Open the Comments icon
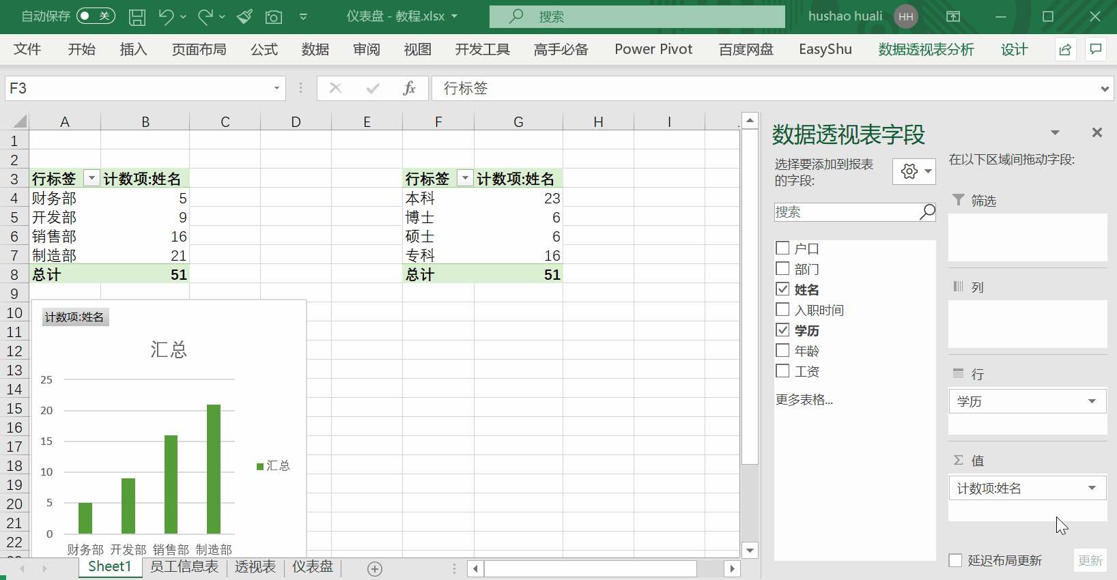This screenshot has width=1117, height=580. click(x=1096, y=50)
